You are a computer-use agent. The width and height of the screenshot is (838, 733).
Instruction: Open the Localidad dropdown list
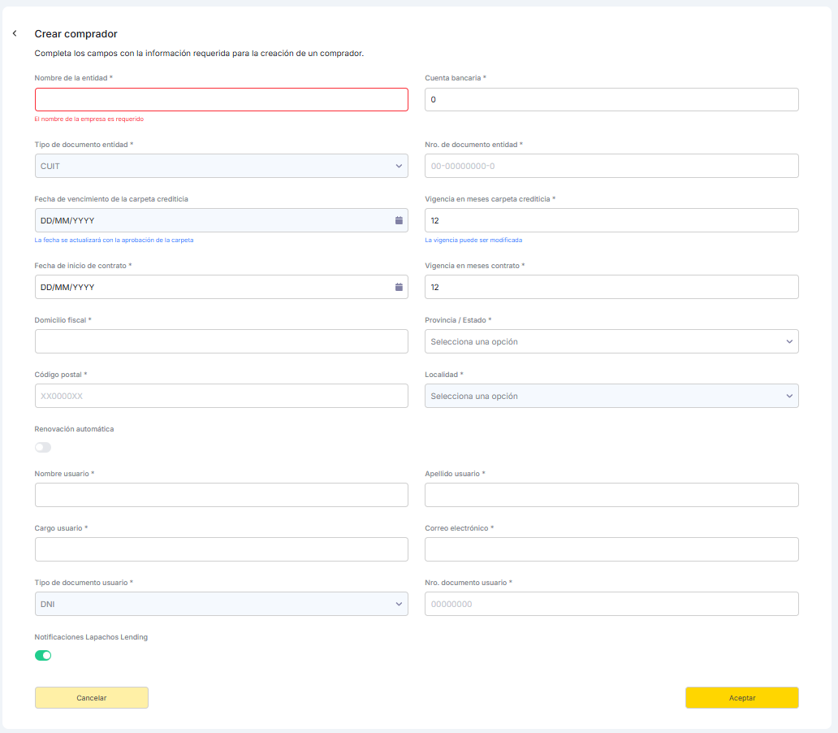[611, 396]
